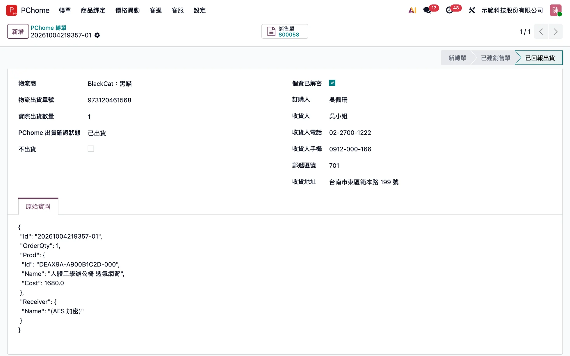
Task: Click the 新增 button
Action: 18,31
